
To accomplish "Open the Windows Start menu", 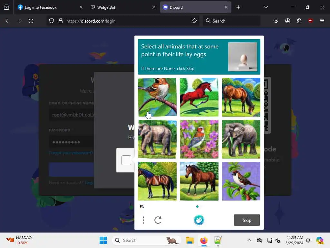I will [103, 240].
